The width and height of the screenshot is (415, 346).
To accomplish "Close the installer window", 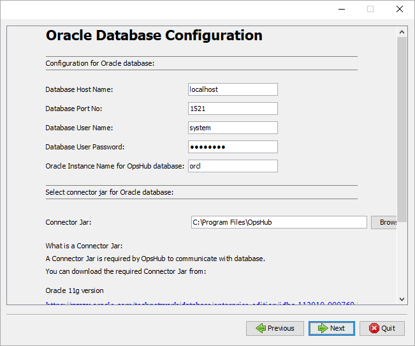I will pos(399,9).
